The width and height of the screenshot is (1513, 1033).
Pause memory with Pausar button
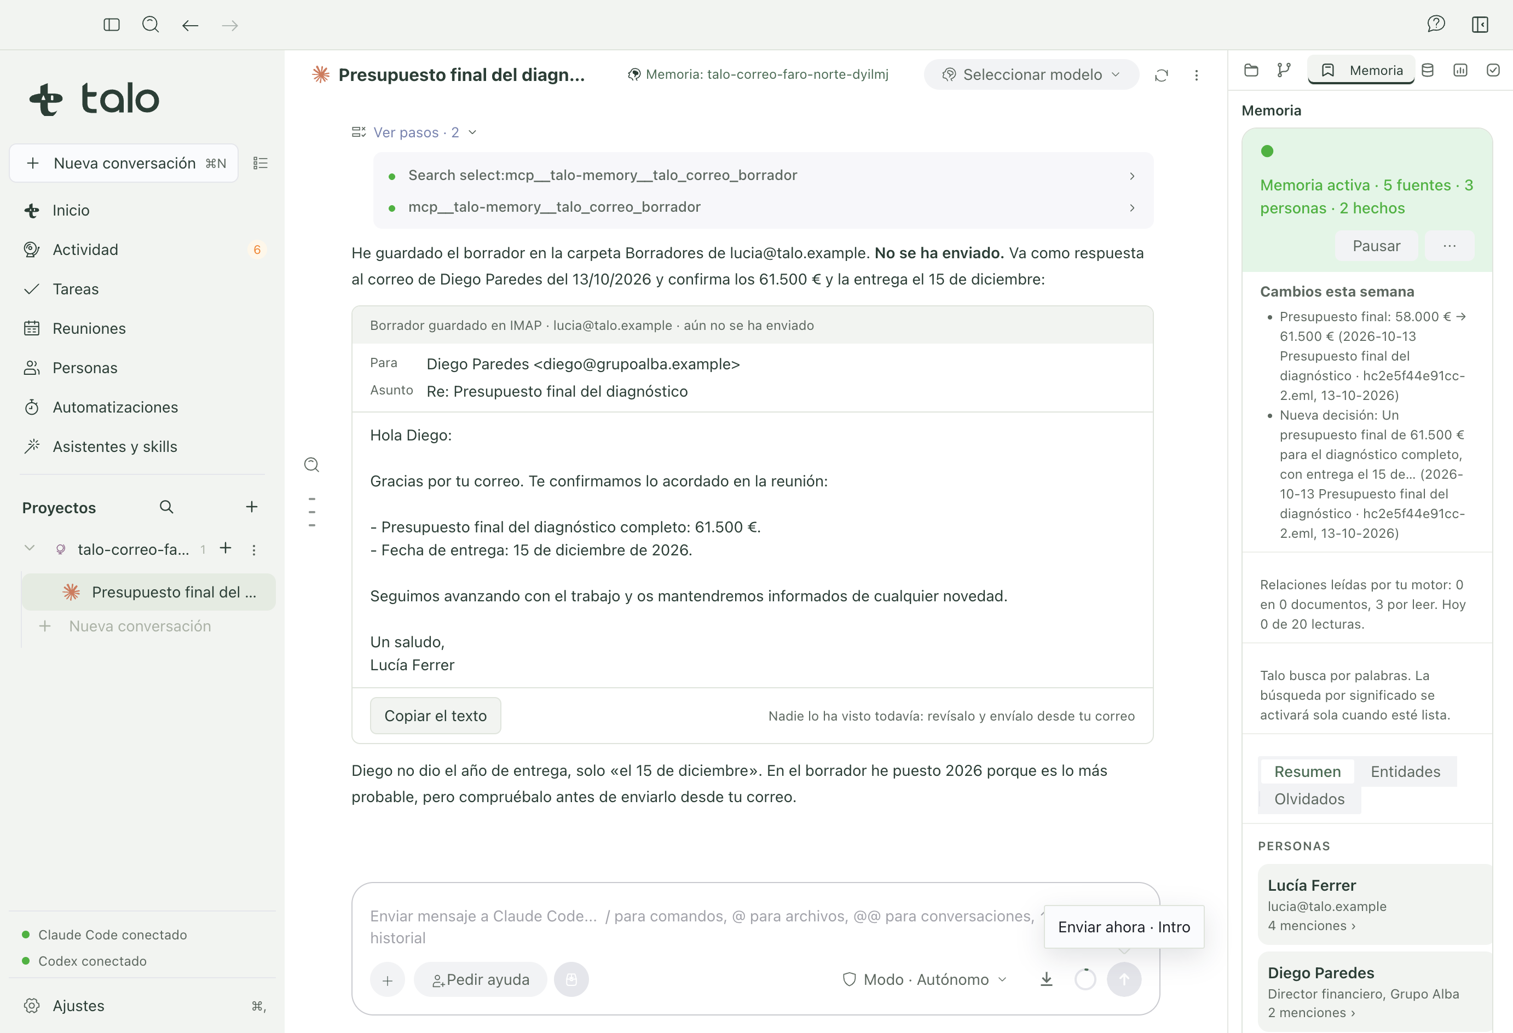(x=1376, y=246)
